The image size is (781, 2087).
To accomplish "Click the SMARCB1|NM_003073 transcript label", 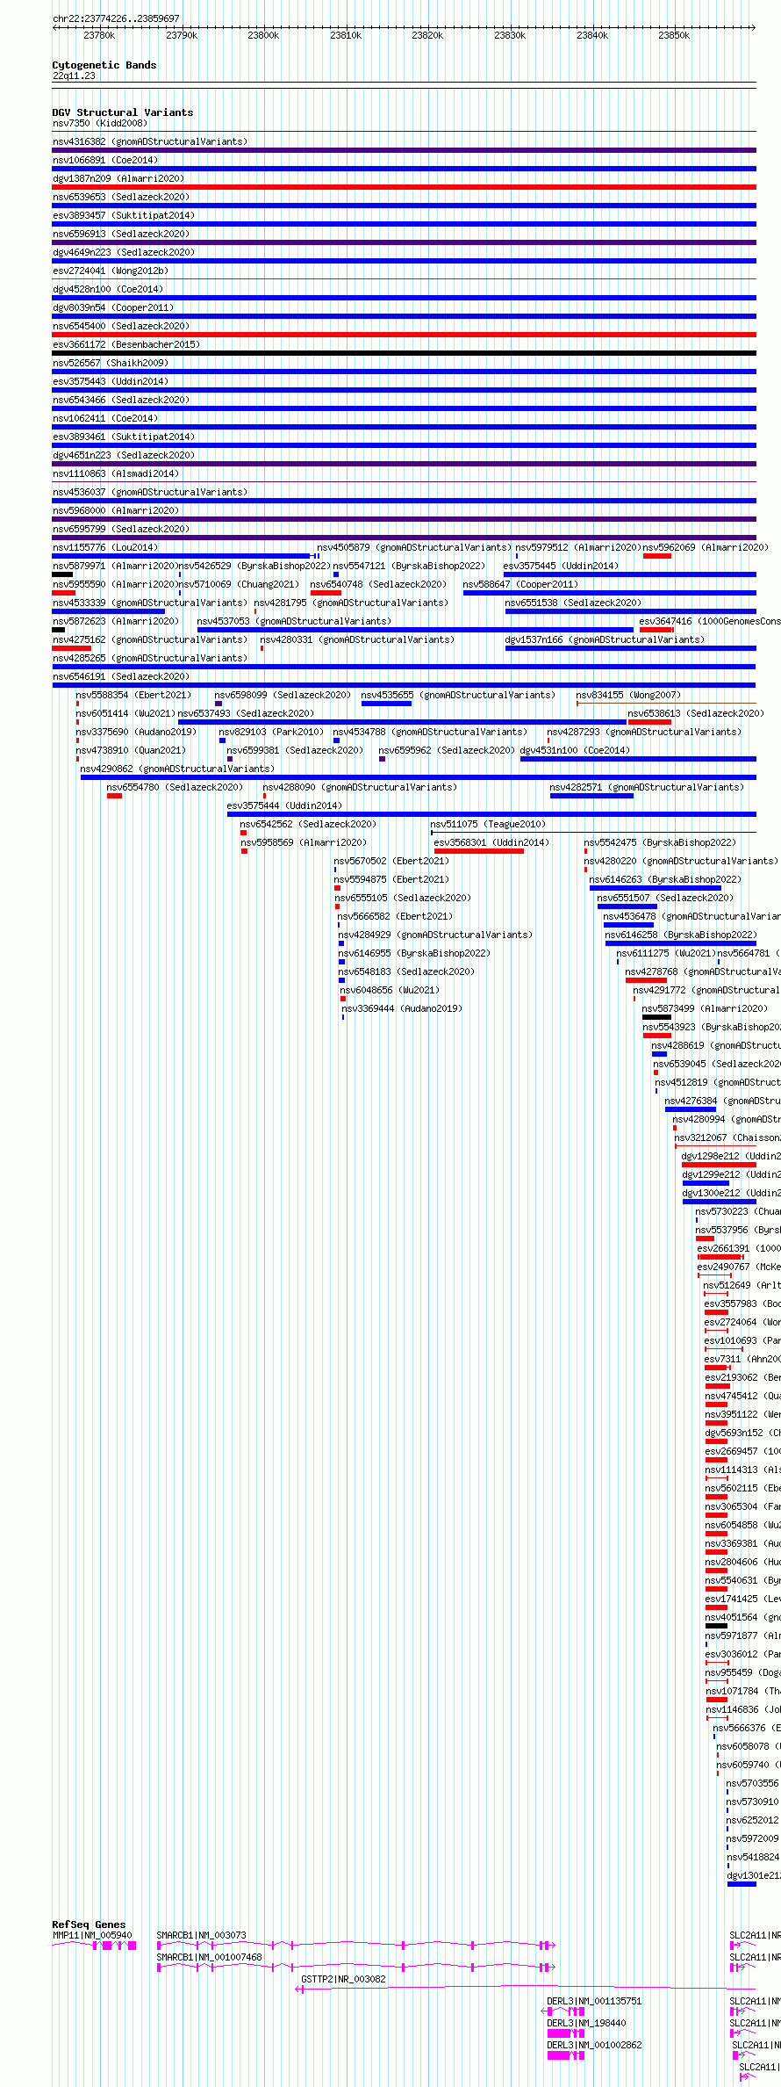I will pos(202,1935).
